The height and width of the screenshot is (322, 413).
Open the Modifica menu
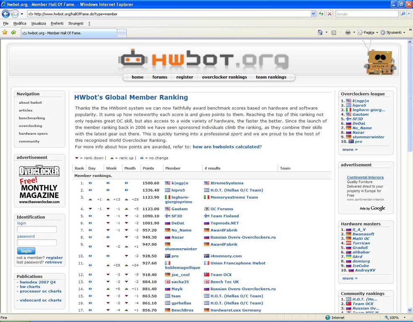(20, 23)
